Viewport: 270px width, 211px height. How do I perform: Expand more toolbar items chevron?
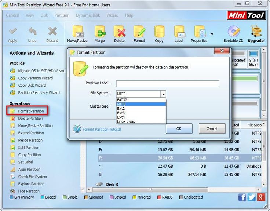click(212, 34)
